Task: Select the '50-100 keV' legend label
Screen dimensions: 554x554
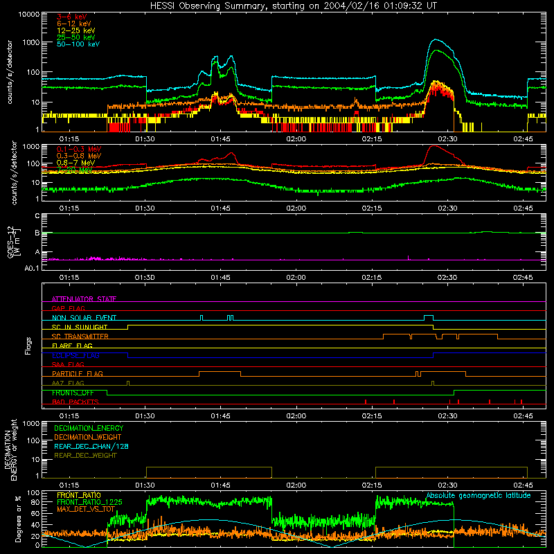Action: coord(78,44)
